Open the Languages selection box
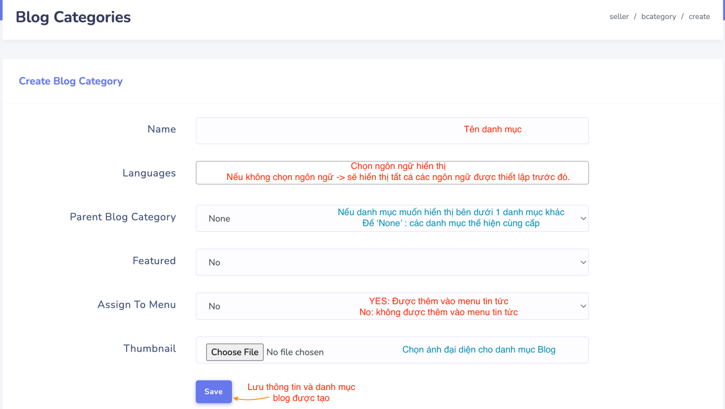Image resolution: width=725 pixels, height=409 pixels. coord(391,173)
